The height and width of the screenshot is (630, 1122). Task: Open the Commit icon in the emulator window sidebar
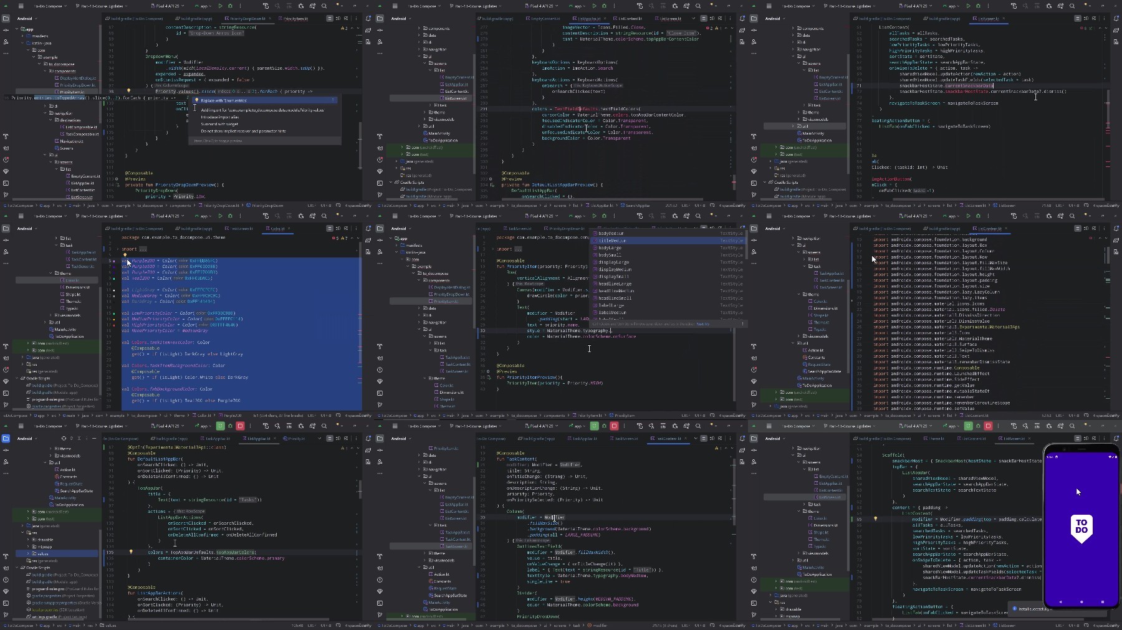754,451
